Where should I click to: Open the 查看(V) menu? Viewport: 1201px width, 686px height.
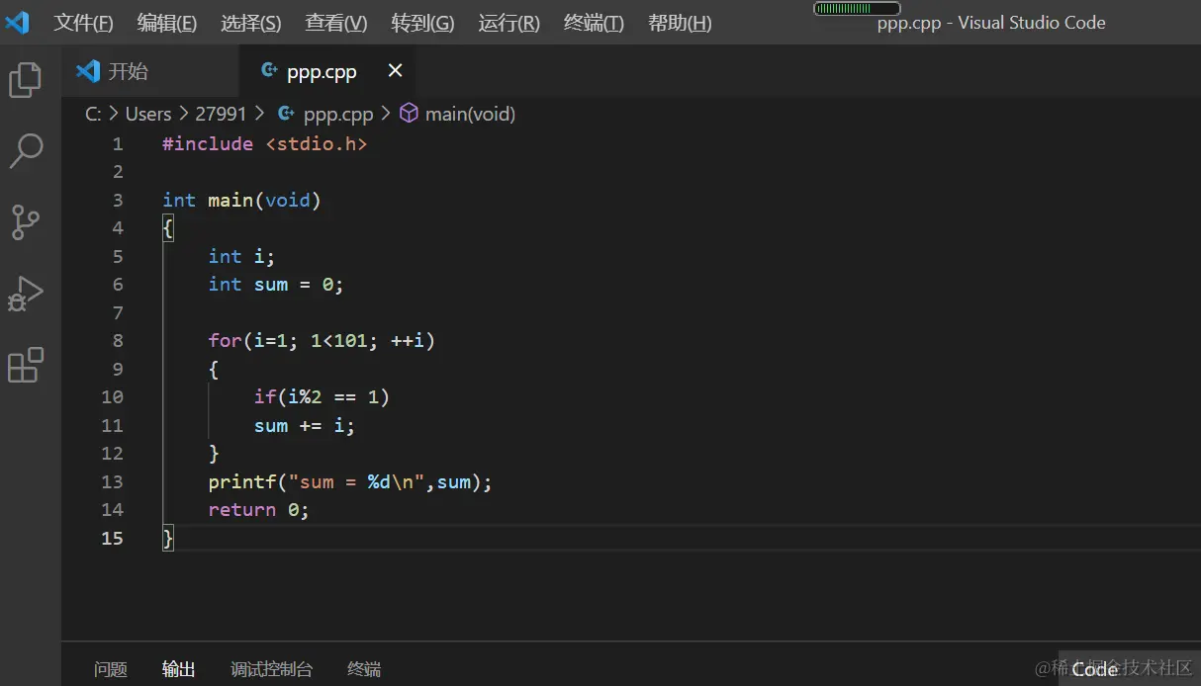tap(336, 23)
